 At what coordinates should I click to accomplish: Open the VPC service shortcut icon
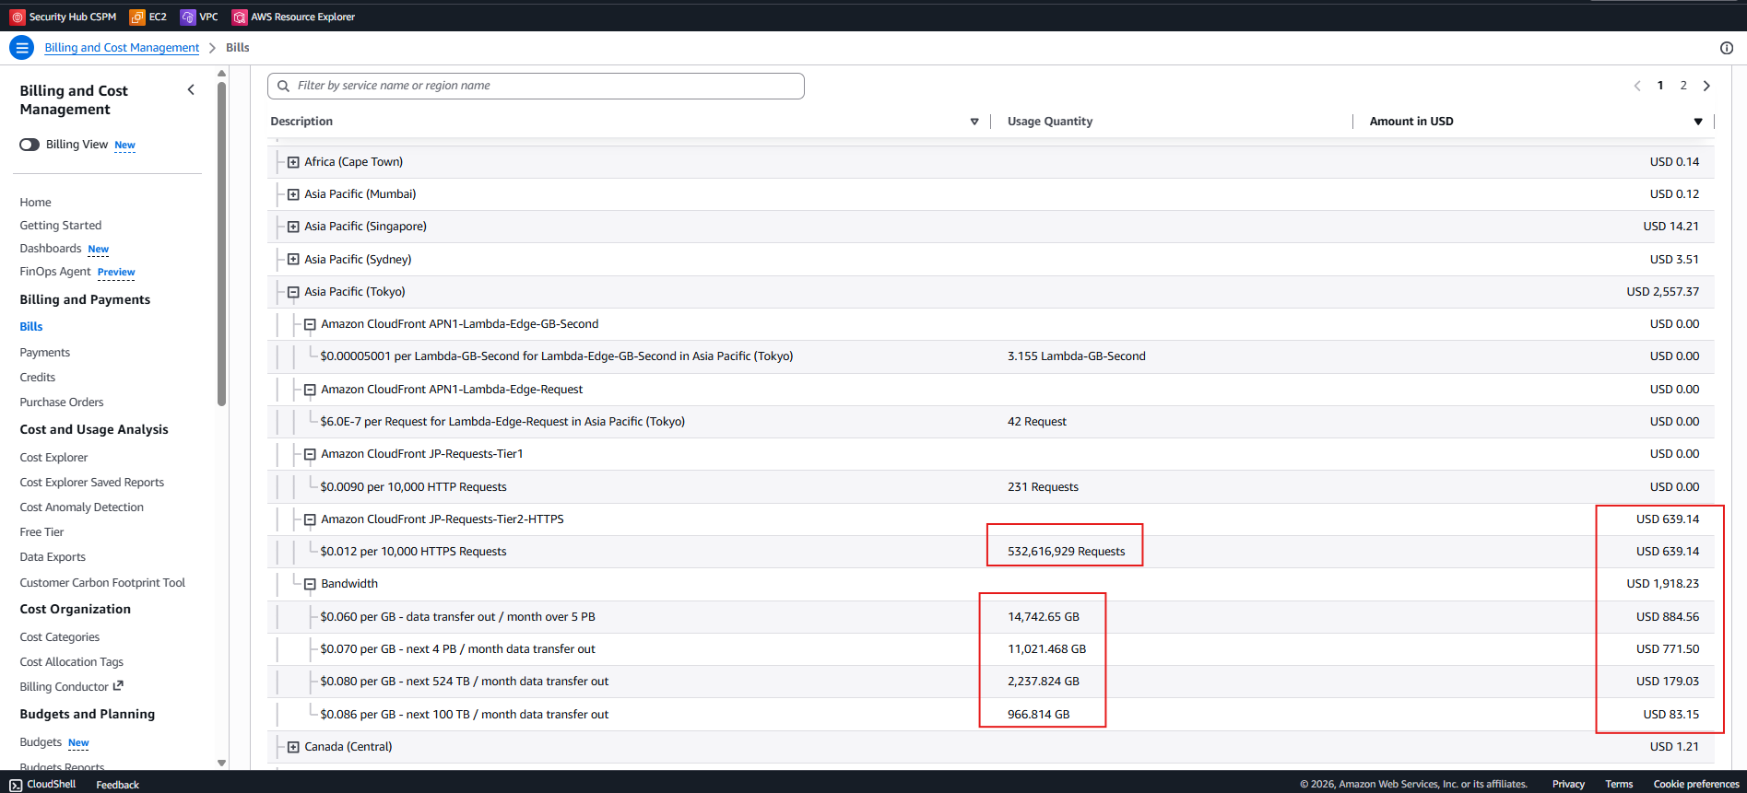tap(188, 17)
